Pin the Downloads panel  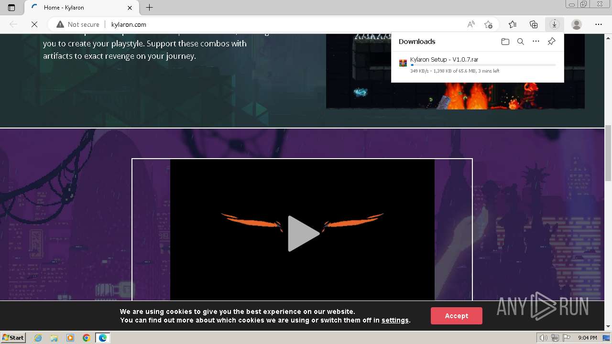(551, 42)
